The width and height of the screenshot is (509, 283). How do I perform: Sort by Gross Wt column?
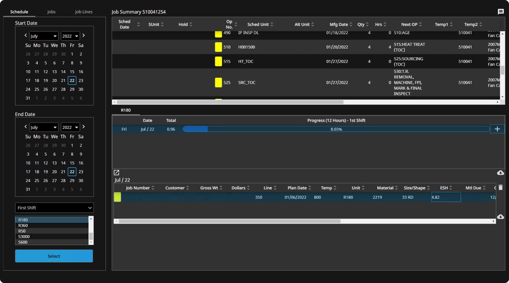click(221, 188)
